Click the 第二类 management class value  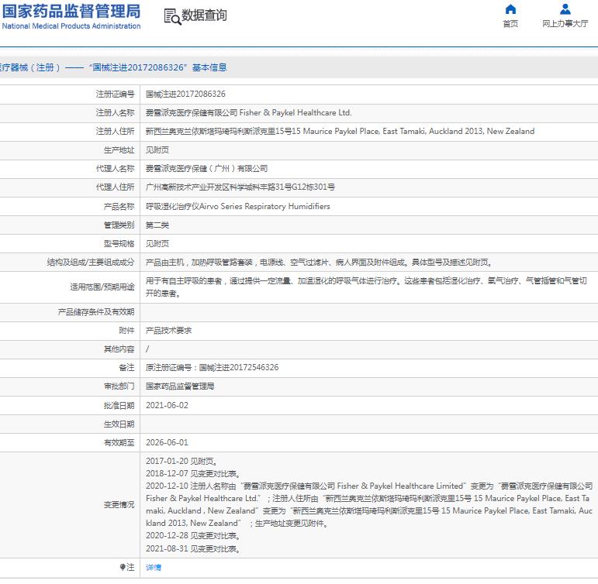tap(157, 225)
